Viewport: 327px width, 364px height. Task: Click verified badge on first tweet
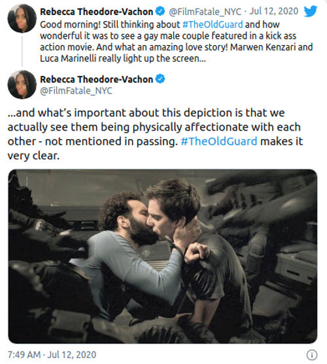160,11
